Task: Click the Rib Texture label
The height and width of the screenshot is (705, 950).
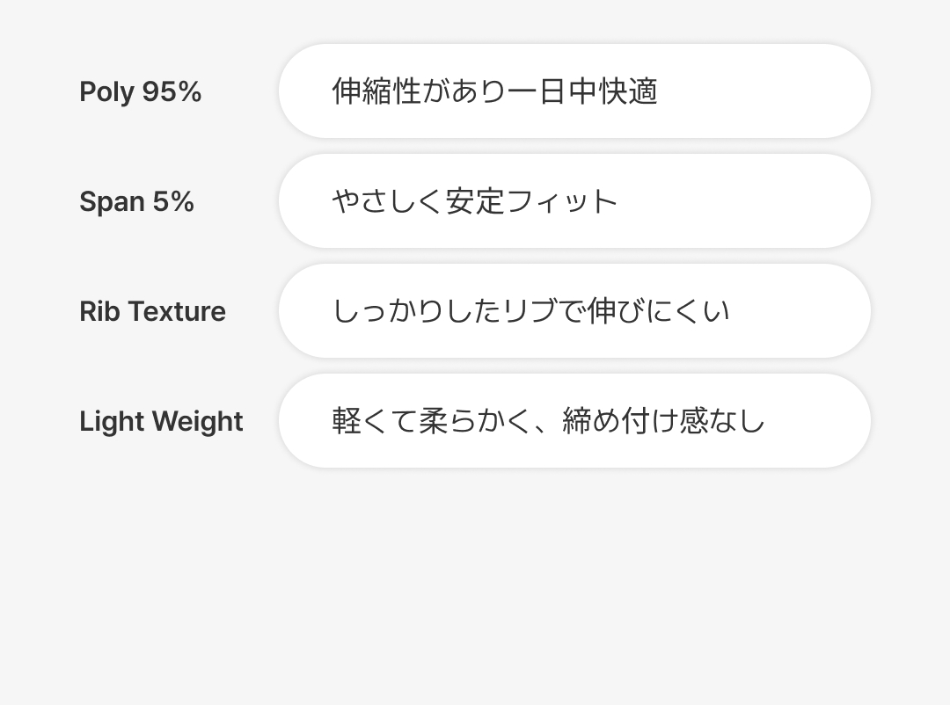Action: [x=152, y=312]
